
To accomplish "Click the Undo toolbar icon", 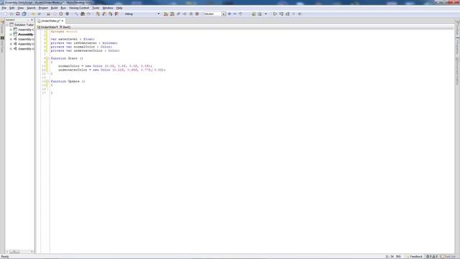I will tap(33, 14).
